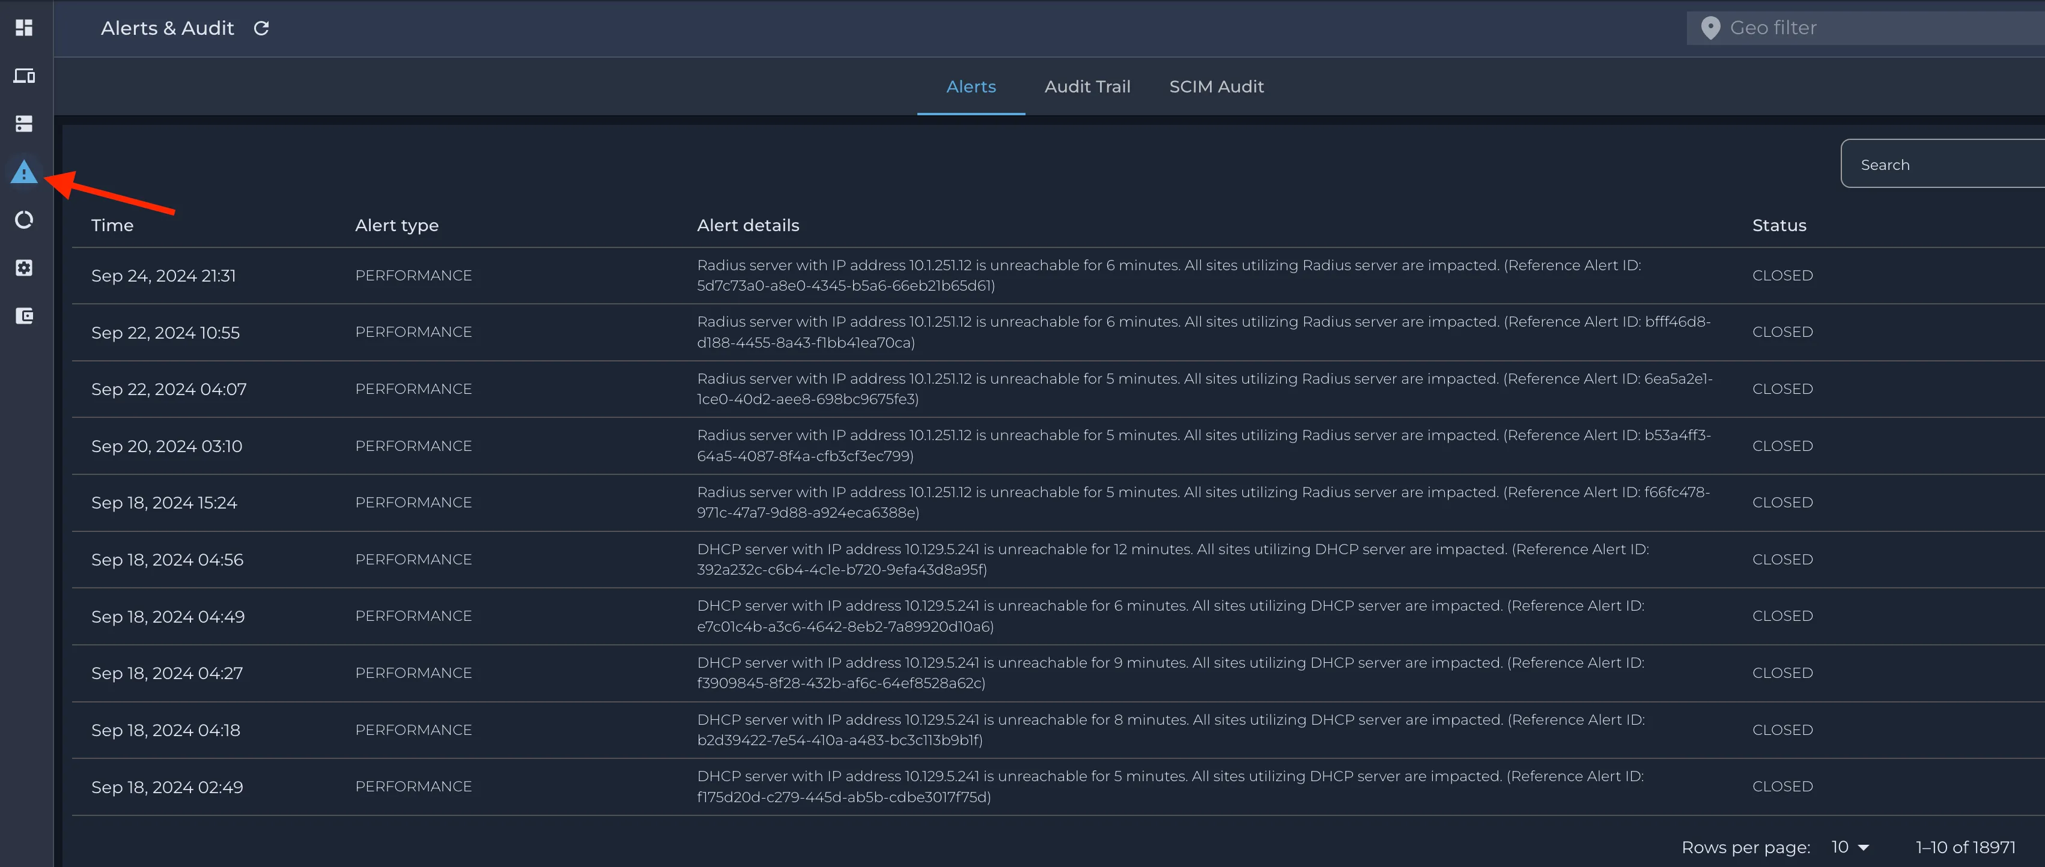Image resolution: width=2045 pixels, height=867 pixels.
Task: Open the settings gear box icon in sidebar
Action: (x=24, y=268)
